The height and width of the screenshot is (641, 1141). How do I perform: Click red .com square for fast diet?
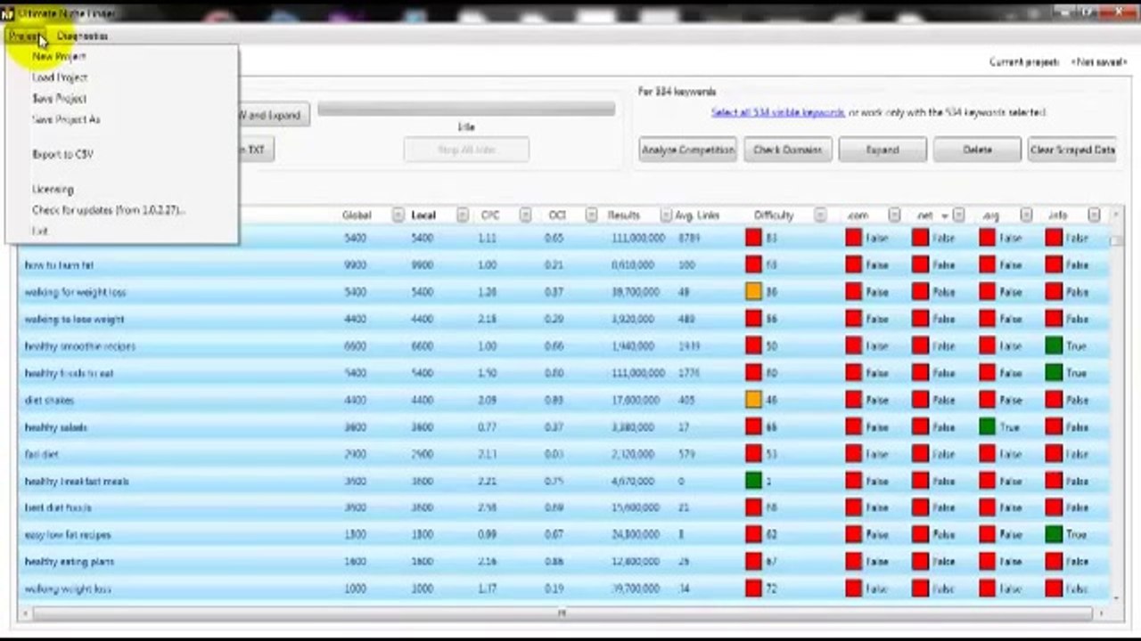854,454
